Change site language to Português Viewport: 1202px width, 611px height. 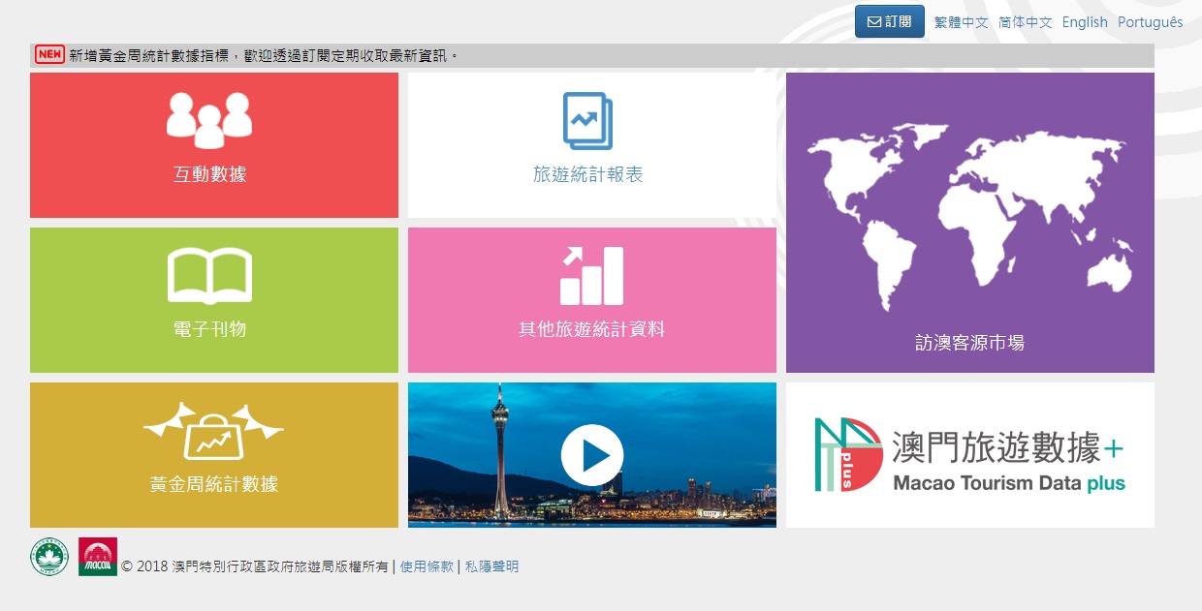[1150, 22]
